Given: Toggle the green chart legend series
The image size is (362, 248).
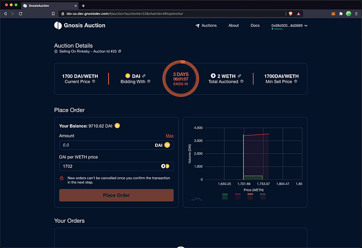Looking at the screenshot, I should [225, 196].
